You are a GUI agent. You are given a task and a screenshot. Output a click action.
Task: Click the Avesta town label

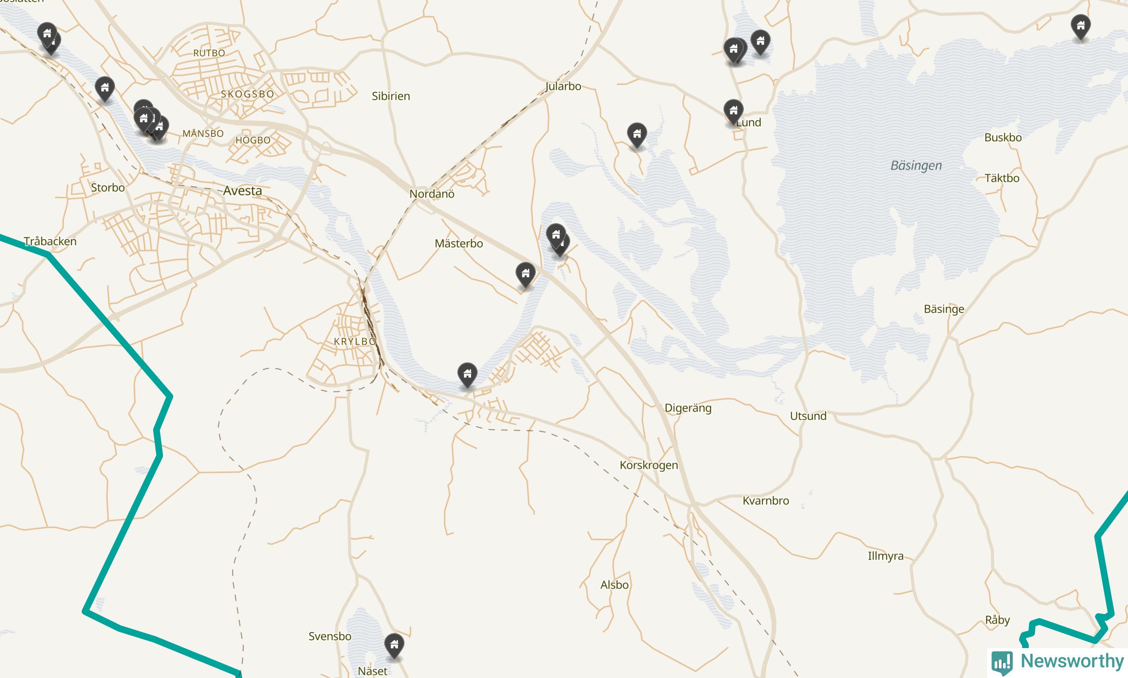tap(242, 191)
